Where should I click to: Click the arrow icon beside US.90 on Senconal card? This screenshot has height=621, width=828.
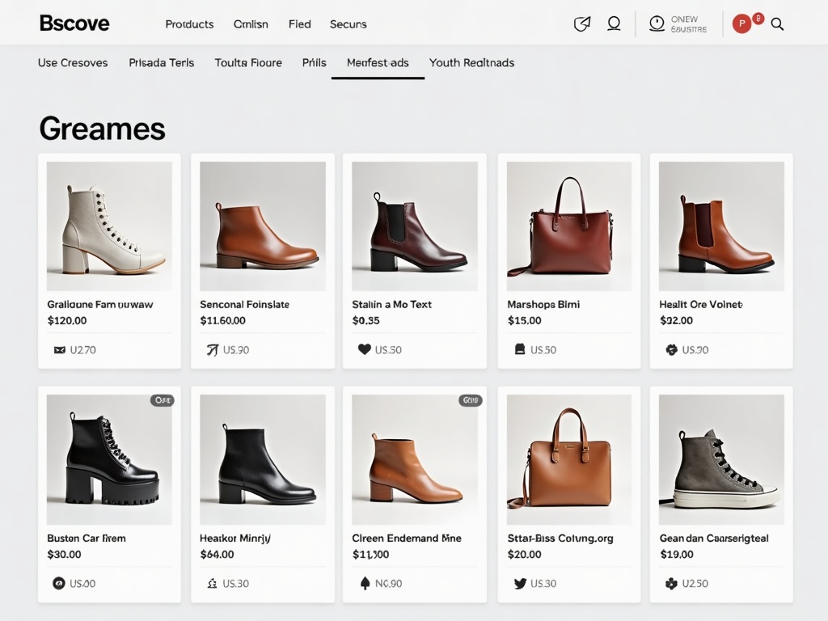(x=213, y=349)
